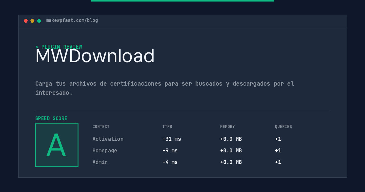The width and height of the screenshot is (365, 192).
Task: Click the green window dot
Action: [x=39, y=21]
